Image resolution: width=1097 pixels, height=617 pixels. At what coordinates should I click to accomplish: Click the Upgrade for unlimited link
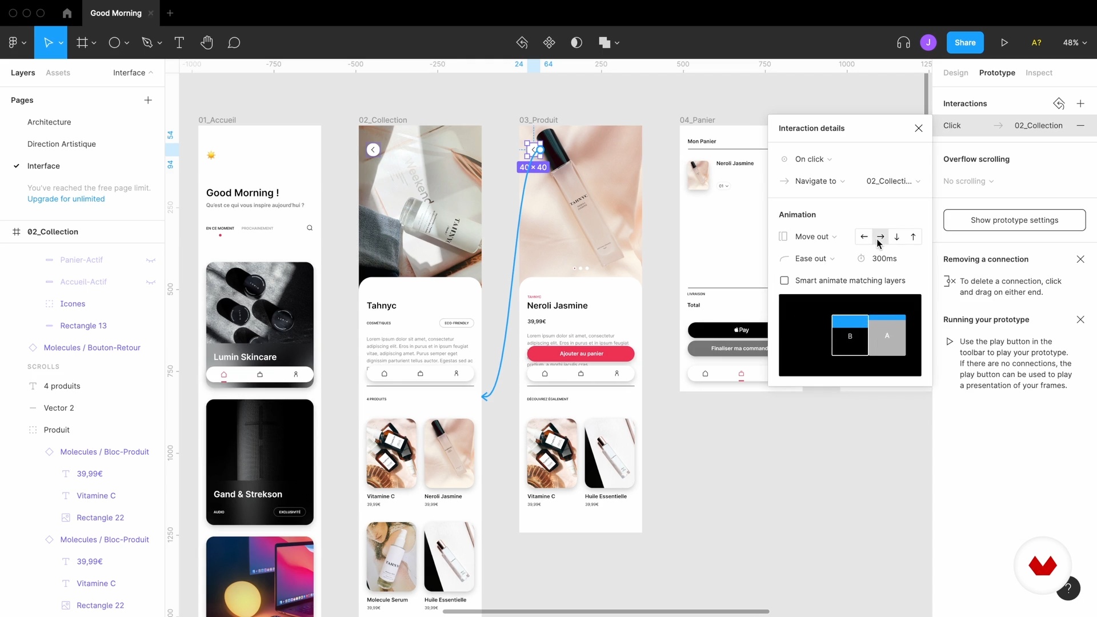click(x=66, y=199)
